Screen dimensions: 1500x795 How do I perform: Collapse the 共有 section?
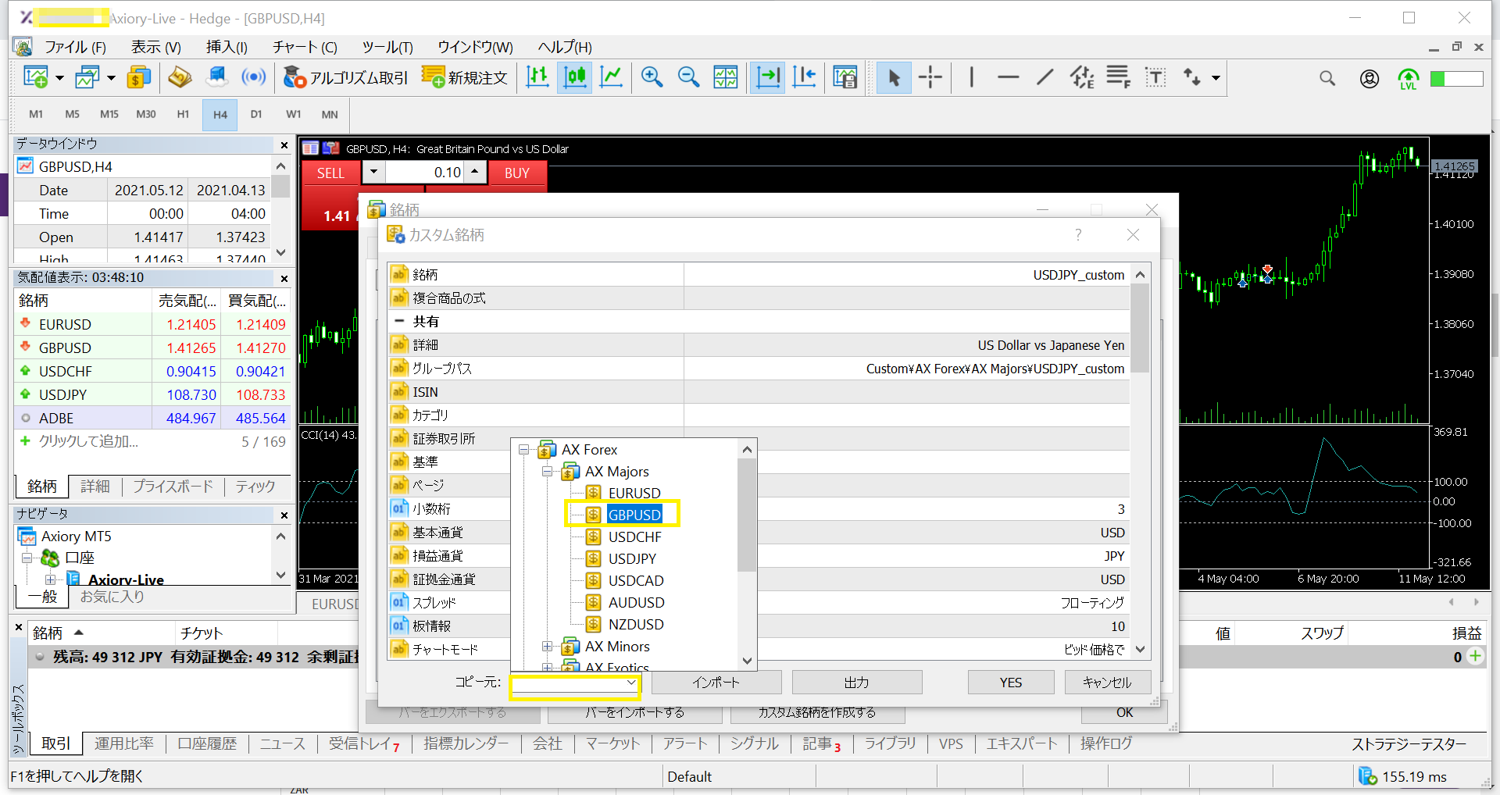(399, 322)
